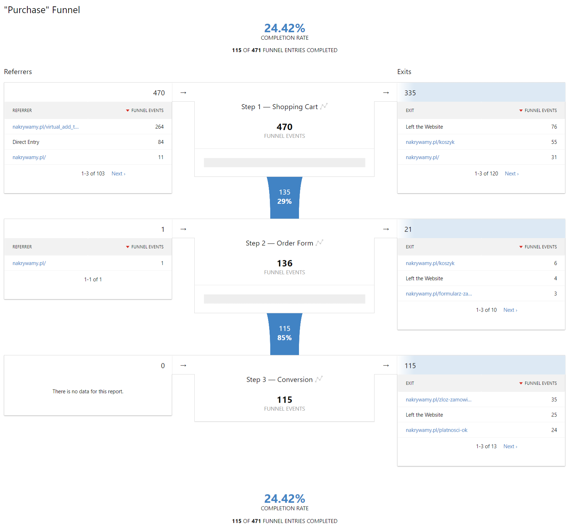Click the blue 135 / 29% funnel connector
Image resolution: width=571 pixels, height=528 pixels.
pyautogui.click(x=284, y=197)
